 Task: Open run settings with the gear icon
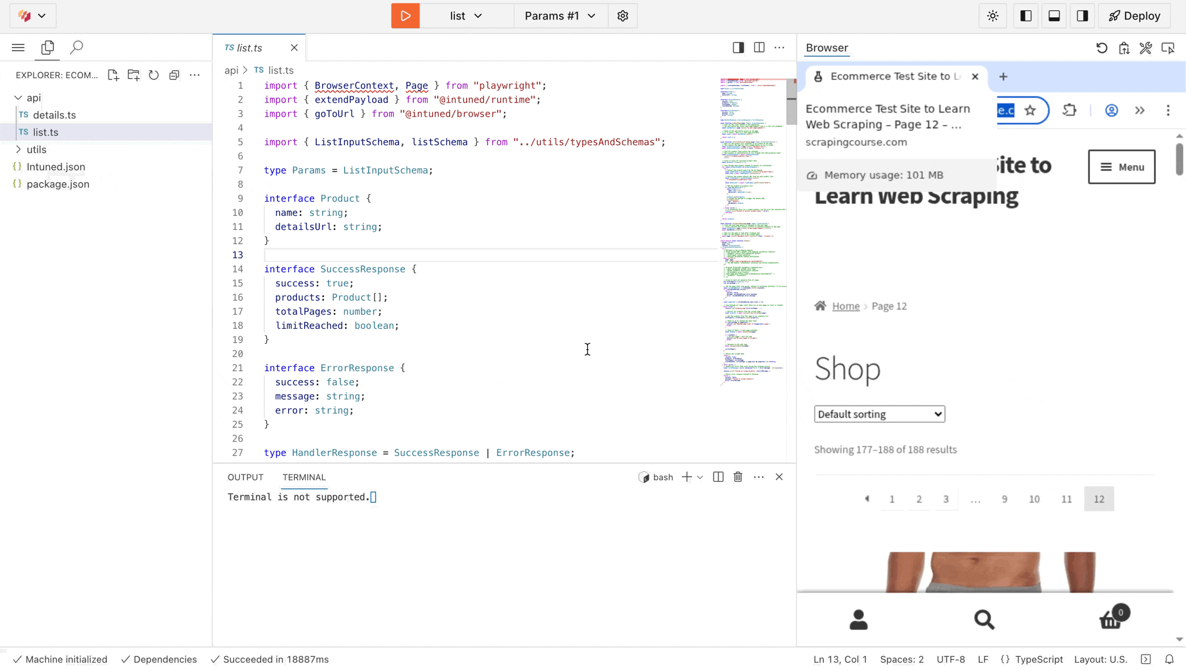coord(623,16)
